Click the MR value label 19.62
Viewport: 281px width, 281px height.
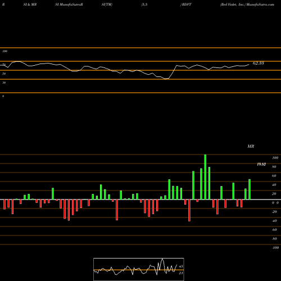(x=261, y=164)
